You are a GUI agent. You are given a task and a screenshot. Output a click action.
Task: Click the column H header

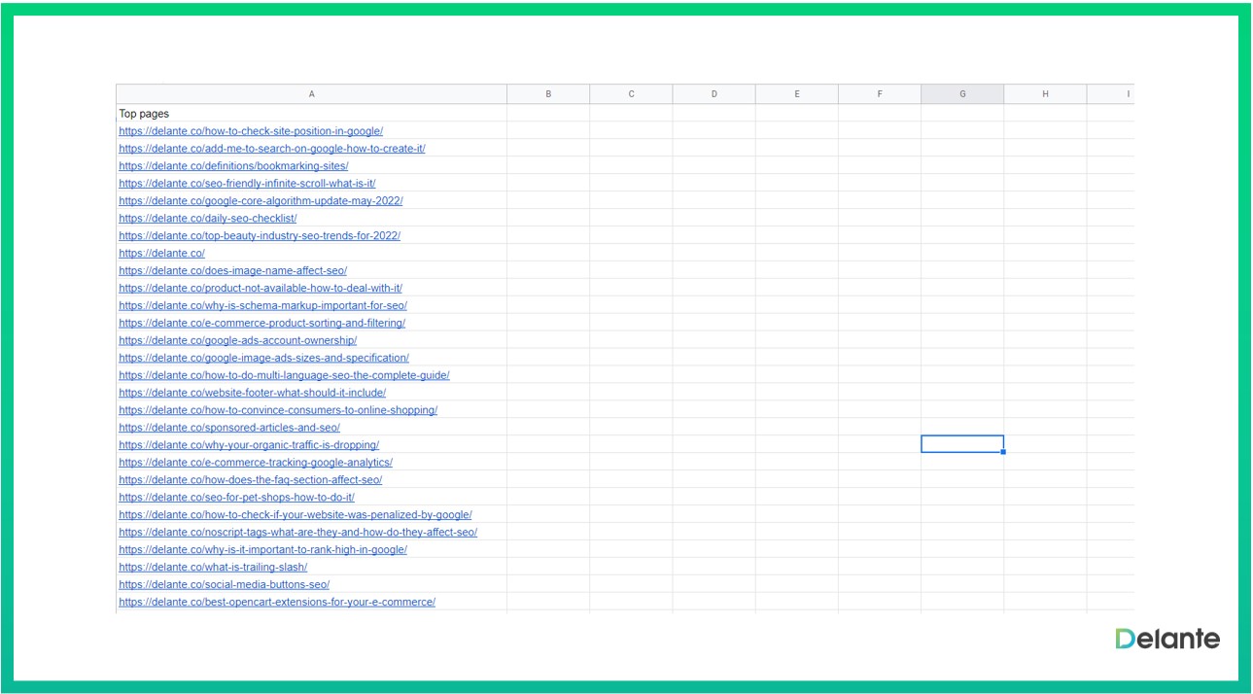point(1045,94)
